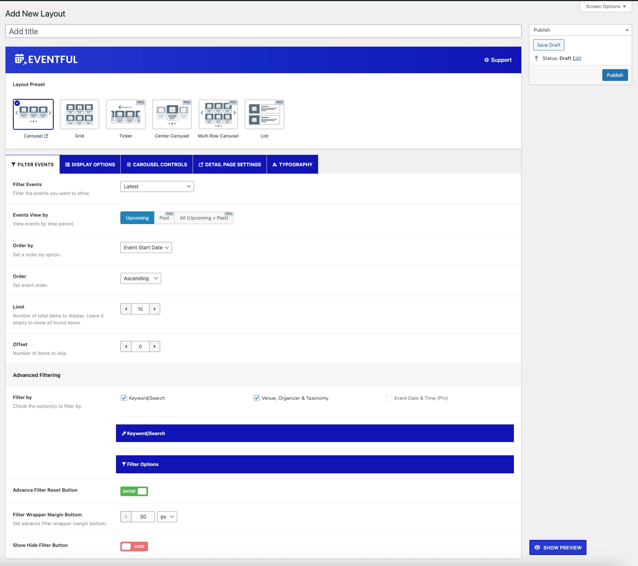Click the Save Draft button
Image resolution: width=638 pixels, height=566 pixels.
click(x=549, y=45)
